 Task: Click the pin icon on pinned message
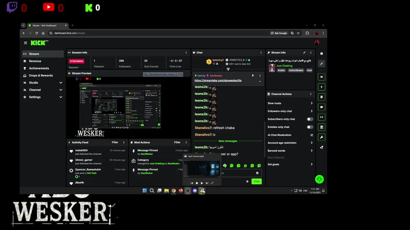[x=253, y=76]
